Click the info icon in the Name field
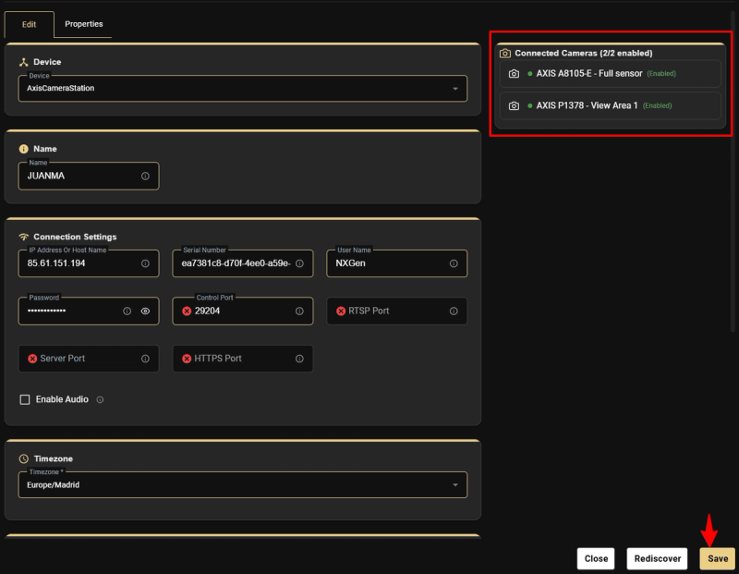The width and height of the screenshot is (739, 574). tap(145, 176)
